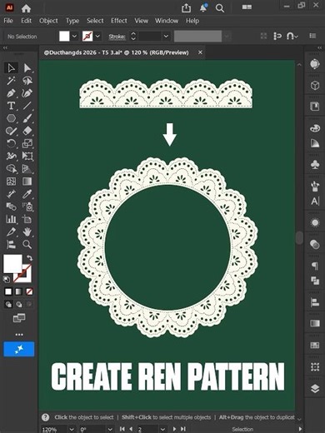
Task: Select the Rotate tool
Action: pos(11,143)
